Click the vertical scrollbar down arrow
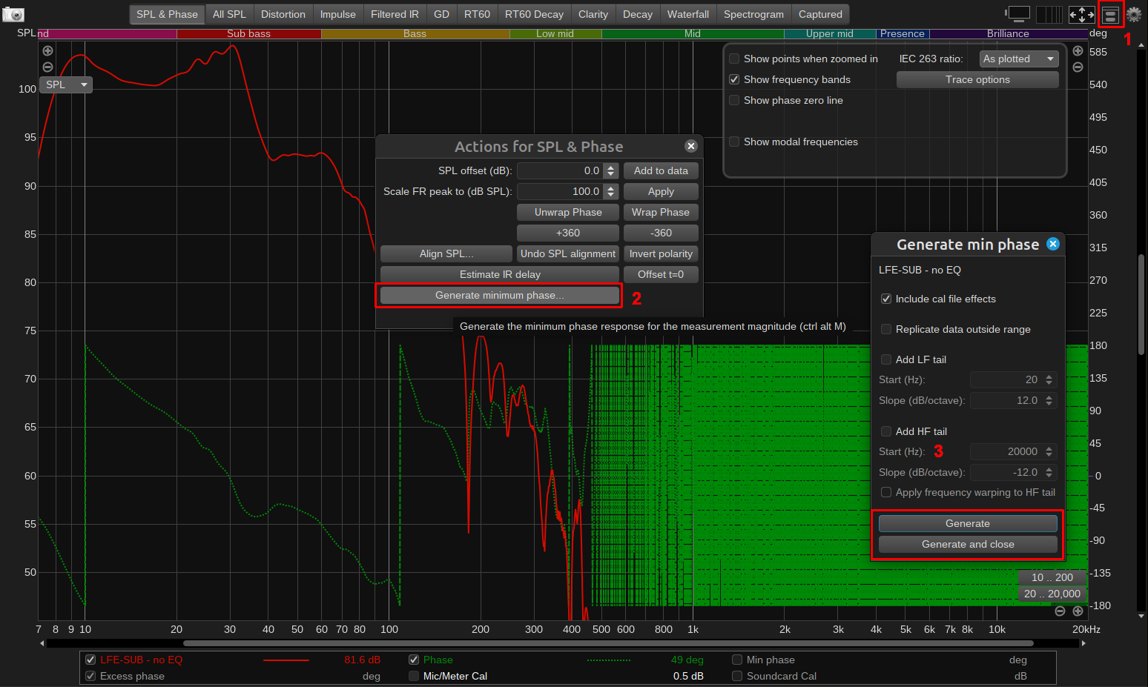Screen dimensions: 1148x687 tap(1141, 616)
